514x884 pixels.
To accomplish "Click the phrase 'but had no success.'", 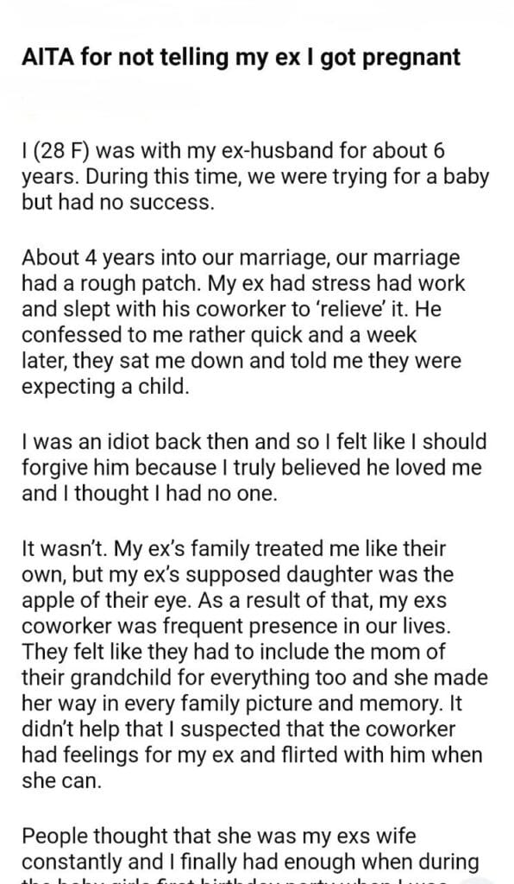I will click(118, 202).
